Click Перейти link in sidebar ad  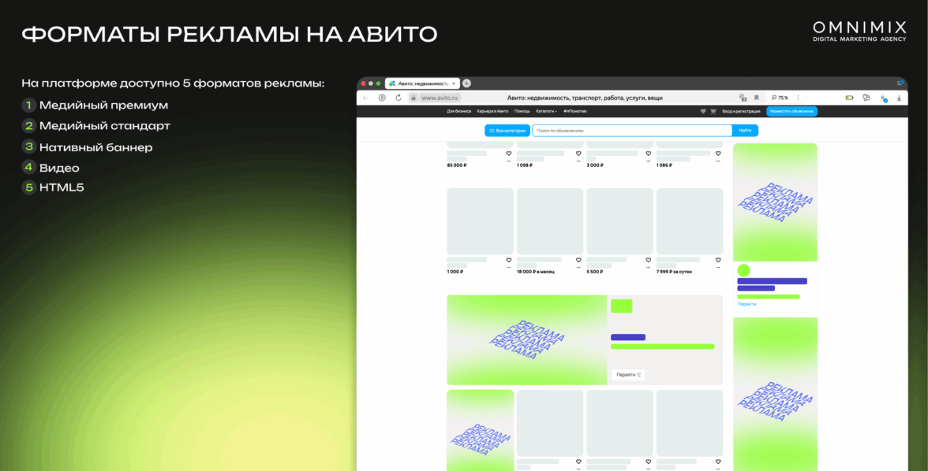point(747,304)
